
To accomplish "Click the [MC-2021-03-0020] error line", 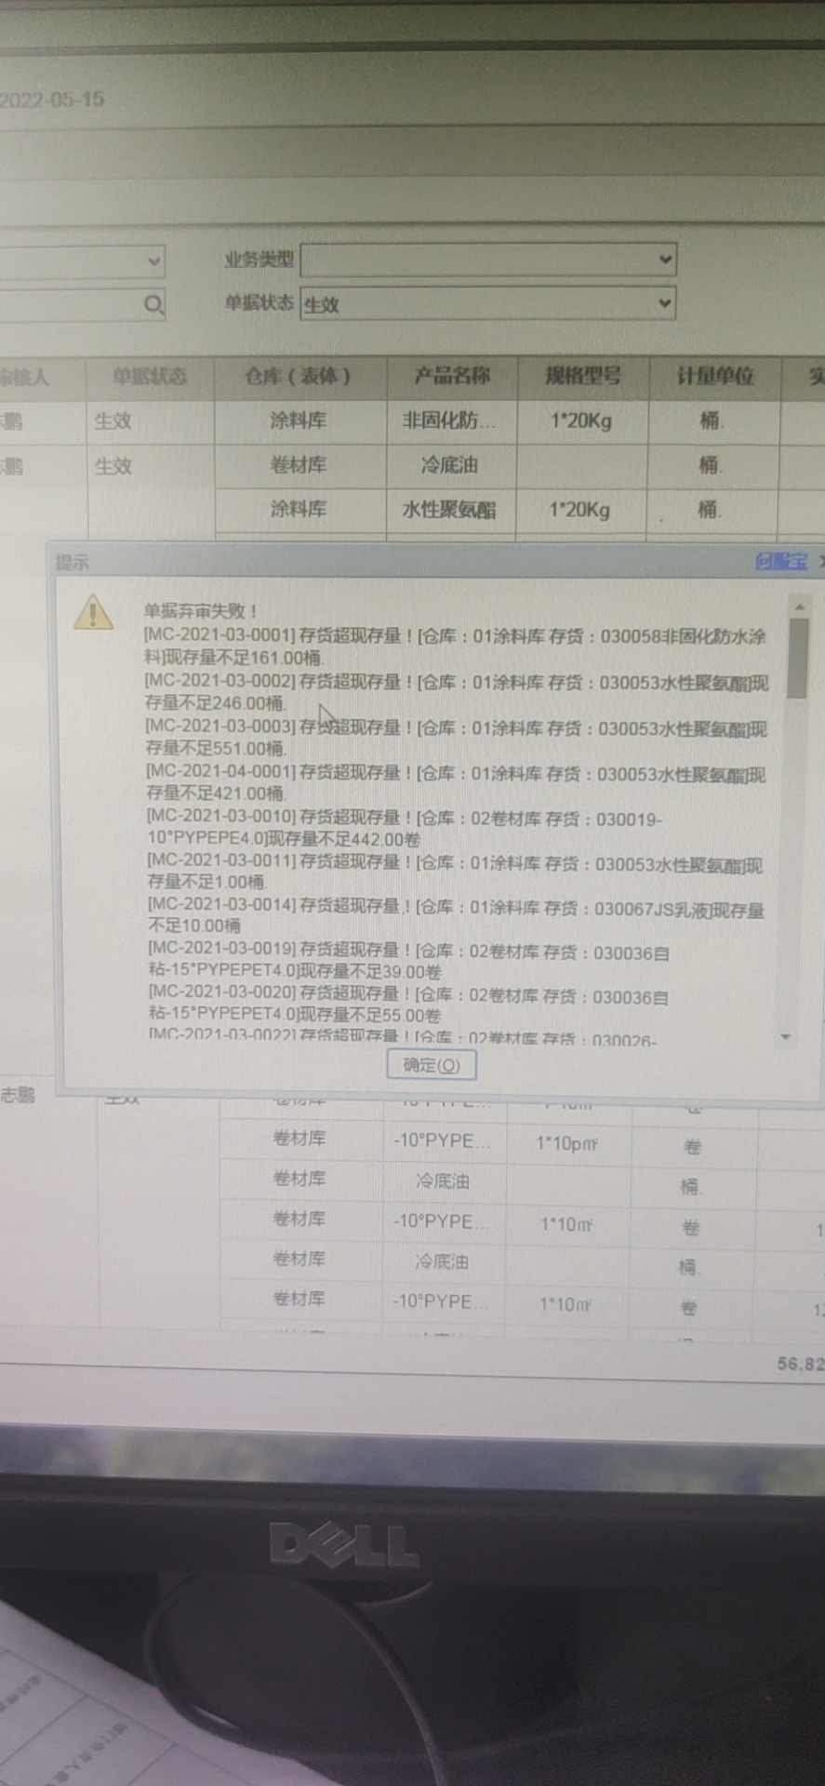I will tap(409, 1004).
